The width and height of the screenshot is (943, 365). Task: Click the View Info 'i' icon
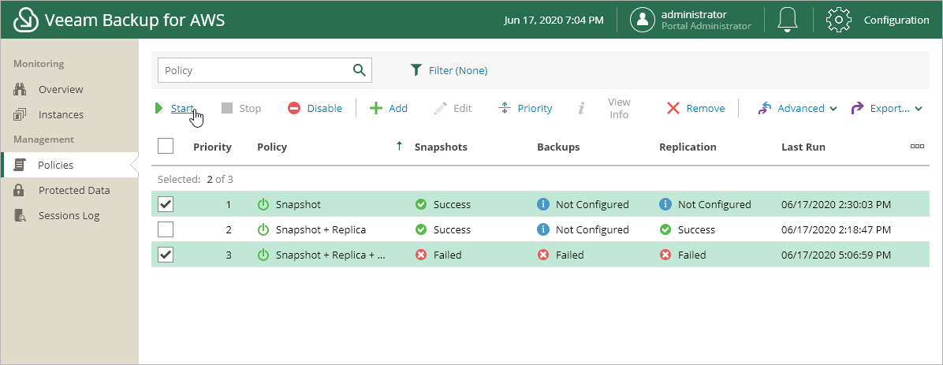[x=582, y=108]
